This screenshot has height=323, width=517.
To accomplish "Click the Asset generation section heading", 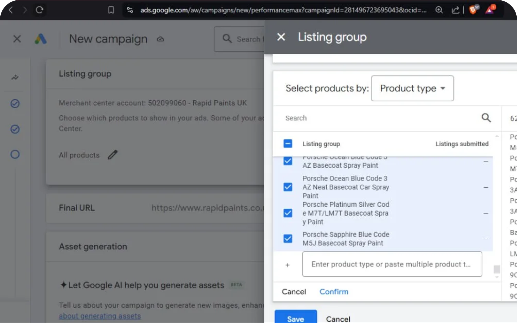I will coord(93,246).
